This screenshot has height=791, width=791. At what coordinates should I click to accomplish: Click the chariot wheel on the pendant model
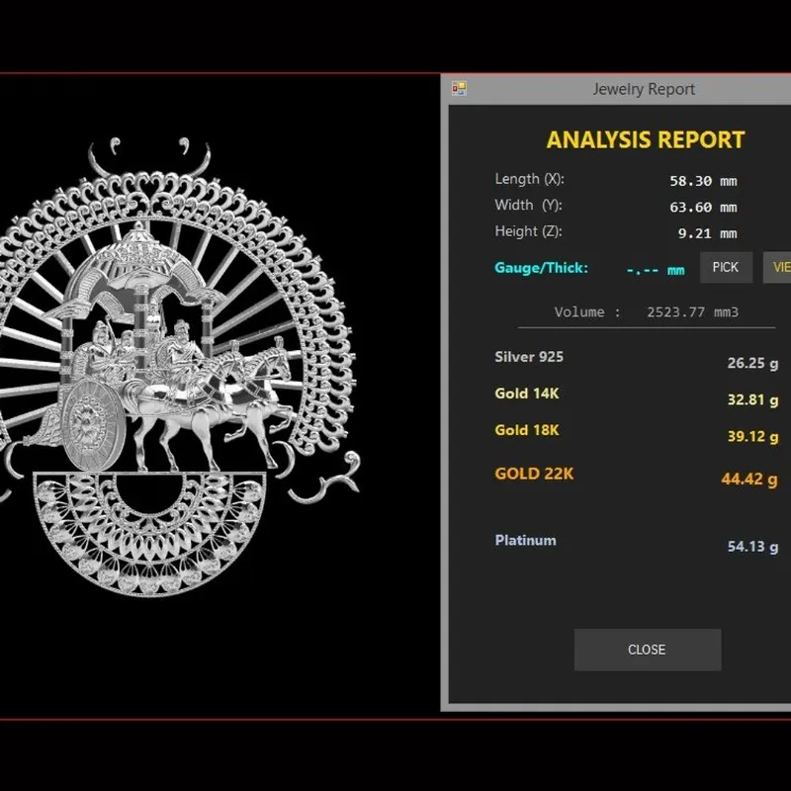[x=94, y=425]
